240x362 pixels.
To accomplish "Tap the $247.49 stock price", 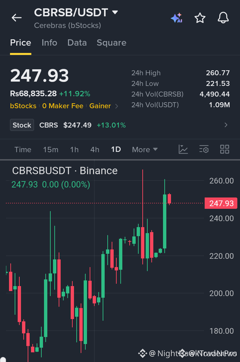I will (77, 125).
